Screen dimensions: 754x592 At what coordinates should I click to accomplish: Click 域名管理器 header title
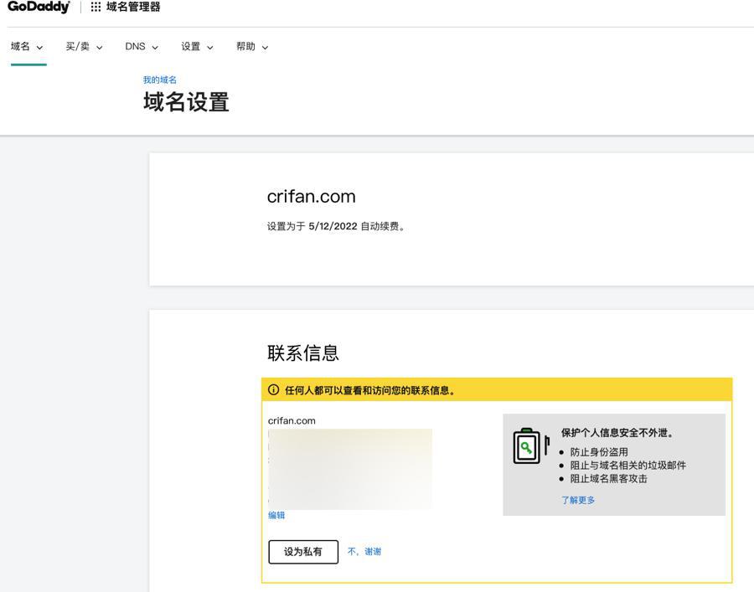tap(133, 7)
